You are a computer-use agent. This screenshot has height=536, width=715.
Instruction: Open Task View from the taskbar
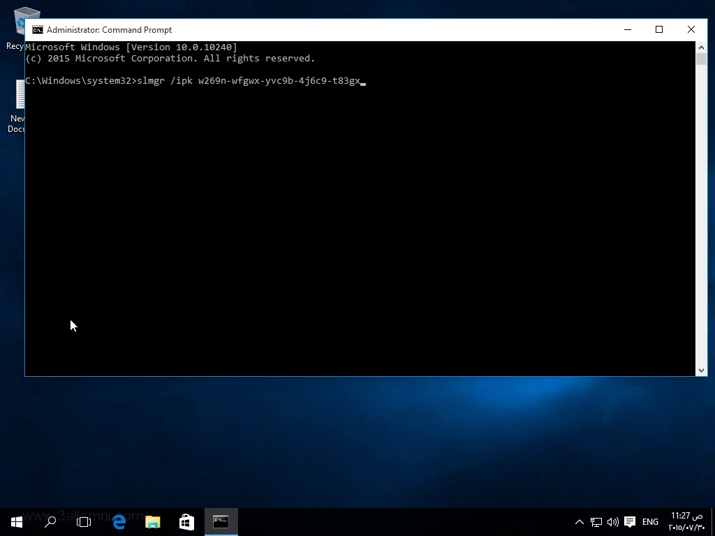tap(84, 521)
